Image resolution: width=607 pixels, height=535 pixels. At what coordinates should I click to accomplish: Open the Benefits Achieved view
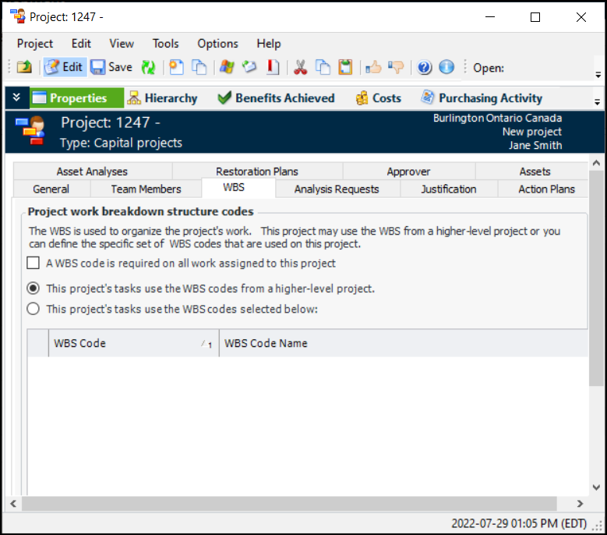(276, 98)
